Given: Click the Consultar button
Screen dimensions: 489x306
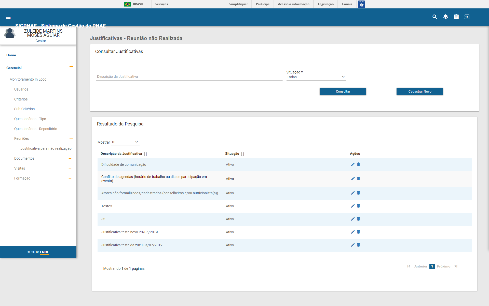Looking at the screenshot, I should tap(343, 92).
